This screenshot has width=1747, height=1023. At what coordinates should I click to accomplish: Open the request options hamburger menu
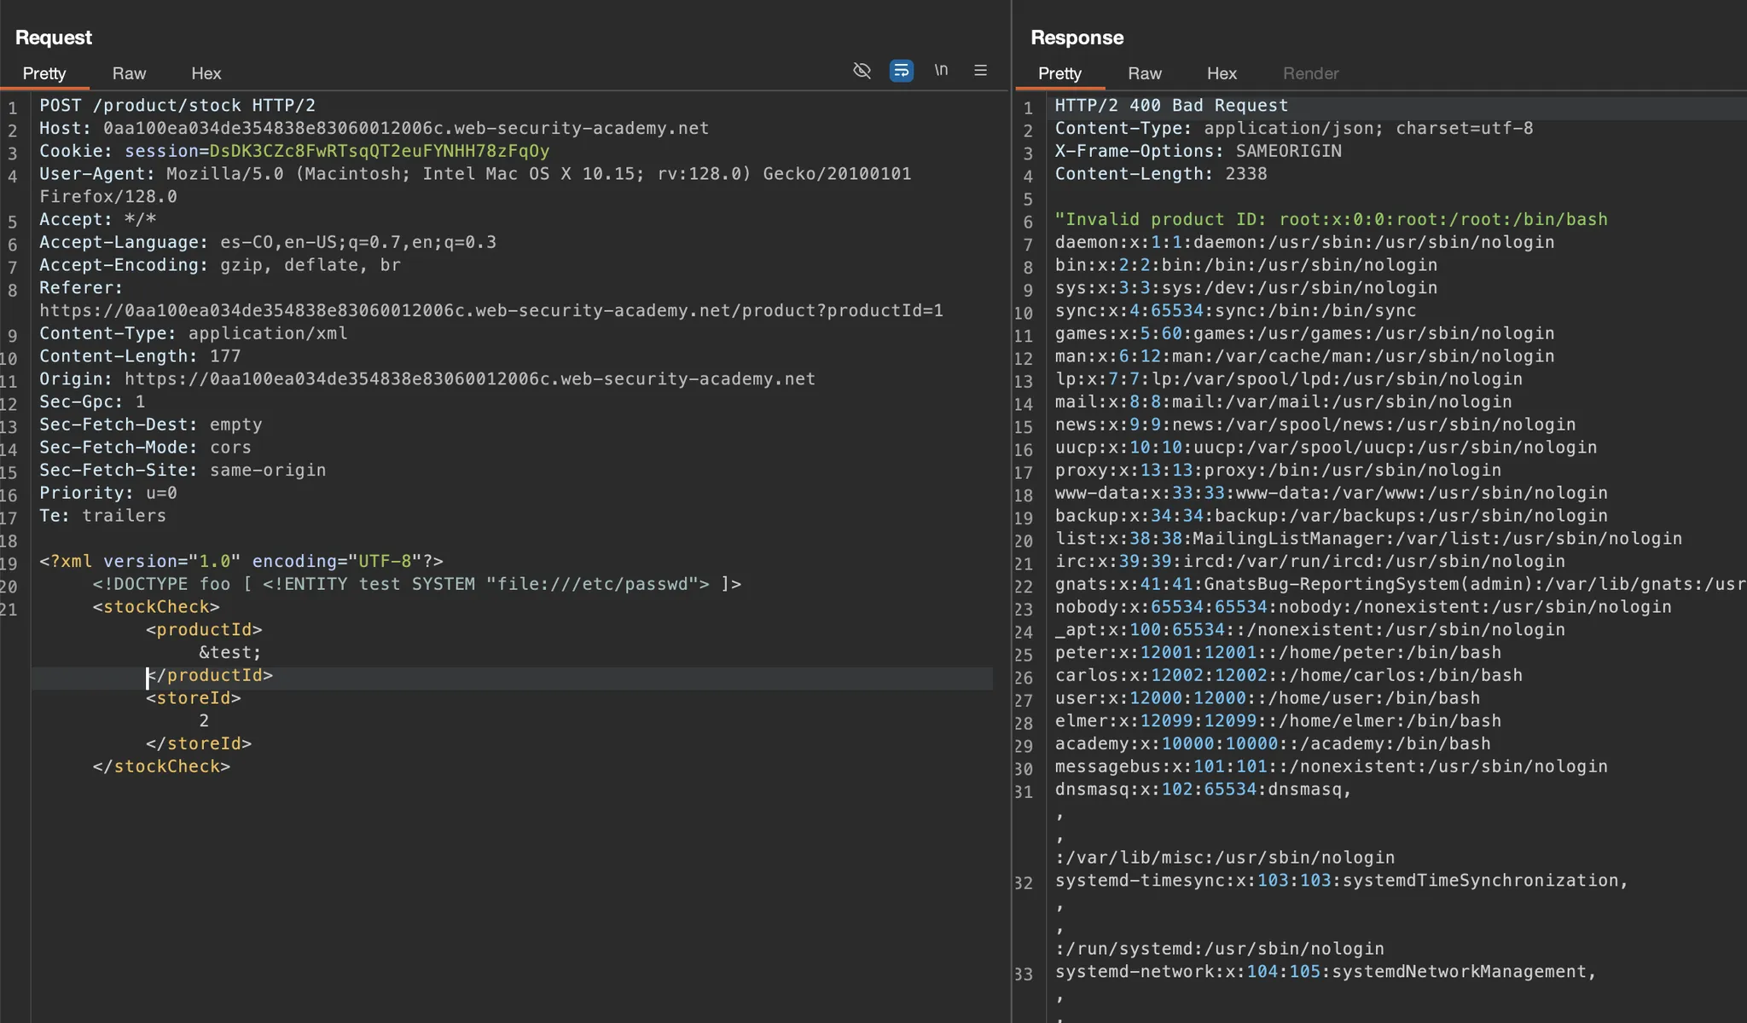(980, 71)
